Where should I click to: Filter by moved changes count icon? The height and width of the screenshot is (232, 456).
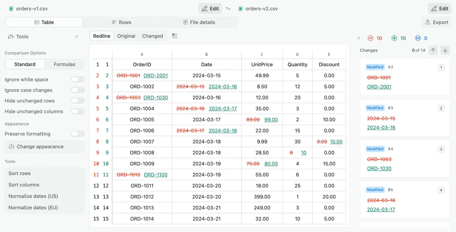[x=418, y=38]
